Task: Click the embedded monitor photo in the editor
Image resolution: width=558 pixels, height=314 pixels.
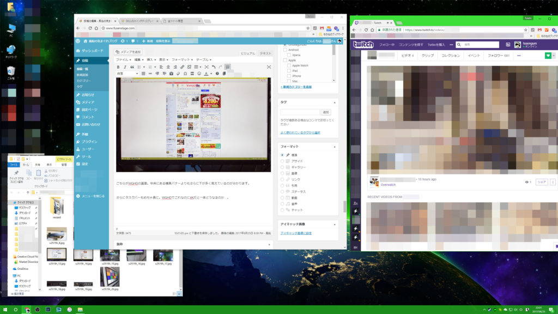Action: click(x=193, y=125)
